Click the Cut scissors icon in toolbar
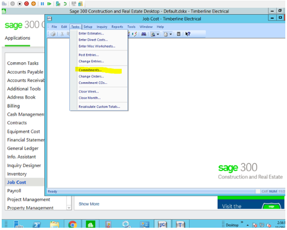Screen dimensions: 287x230 pos(62,34)
